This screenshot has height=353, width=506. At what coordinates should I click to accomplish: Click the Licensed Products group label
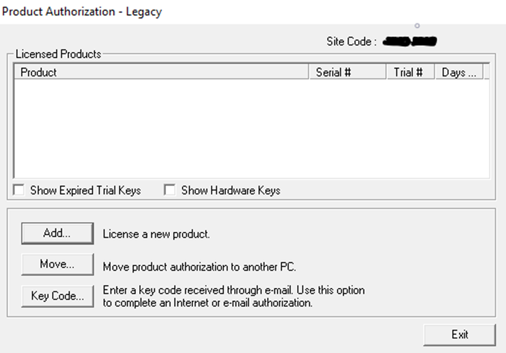click(x=58, y=54)
